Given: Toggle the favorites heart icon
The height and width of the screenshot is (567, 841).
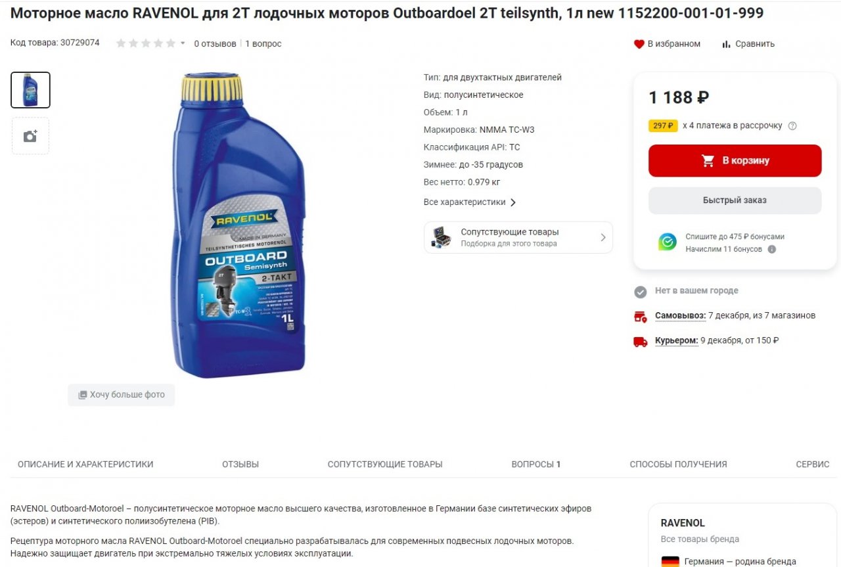Looking at the screenshot, I should (639, 44).
